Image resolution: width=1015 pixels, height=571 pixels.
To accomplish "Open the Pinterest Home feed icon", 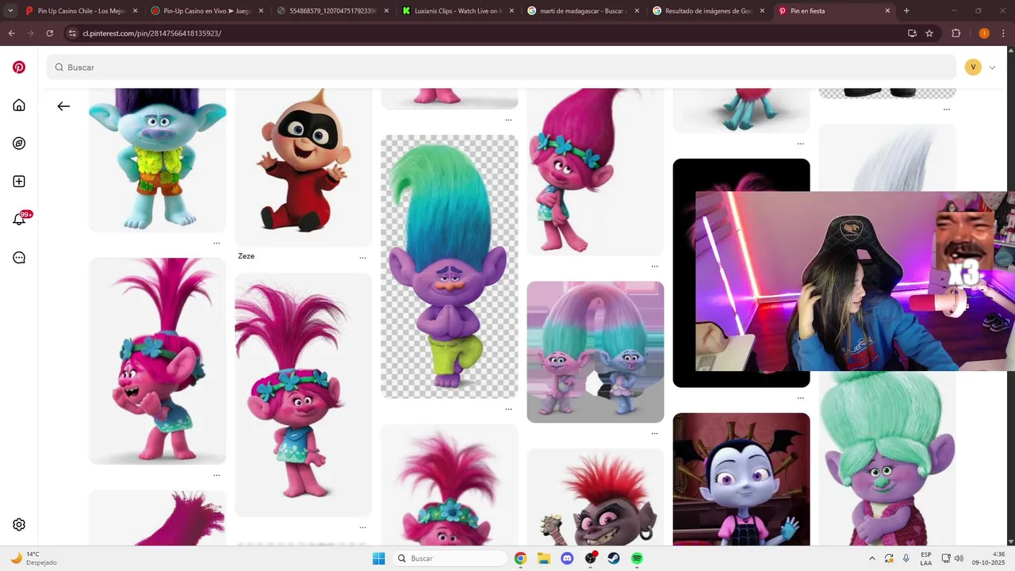I will coord(19,105).
